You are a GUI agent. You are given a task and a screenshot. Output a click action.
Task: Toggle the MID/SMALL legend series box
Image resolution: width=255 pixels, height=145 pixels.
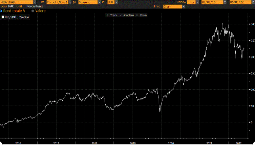(3, 17)
